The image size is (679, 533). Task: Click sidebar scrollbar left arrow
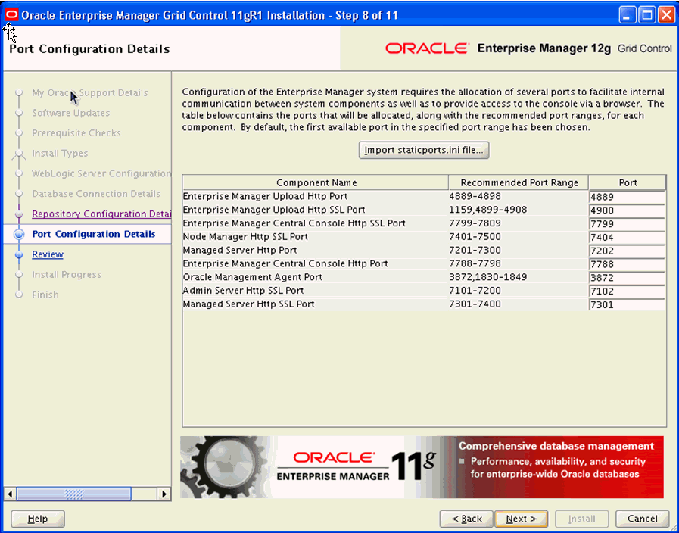(x=10, y=494)
